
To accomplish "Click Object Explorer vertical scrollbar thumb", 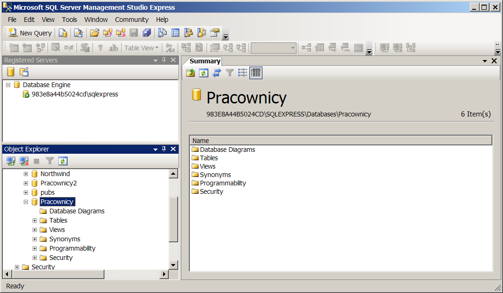I will [173, 219].
